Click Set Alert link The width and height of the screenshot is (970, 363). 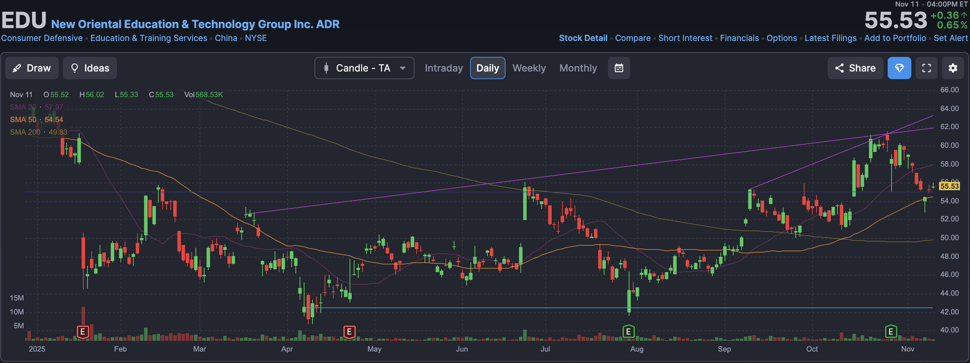click(951, 38)
